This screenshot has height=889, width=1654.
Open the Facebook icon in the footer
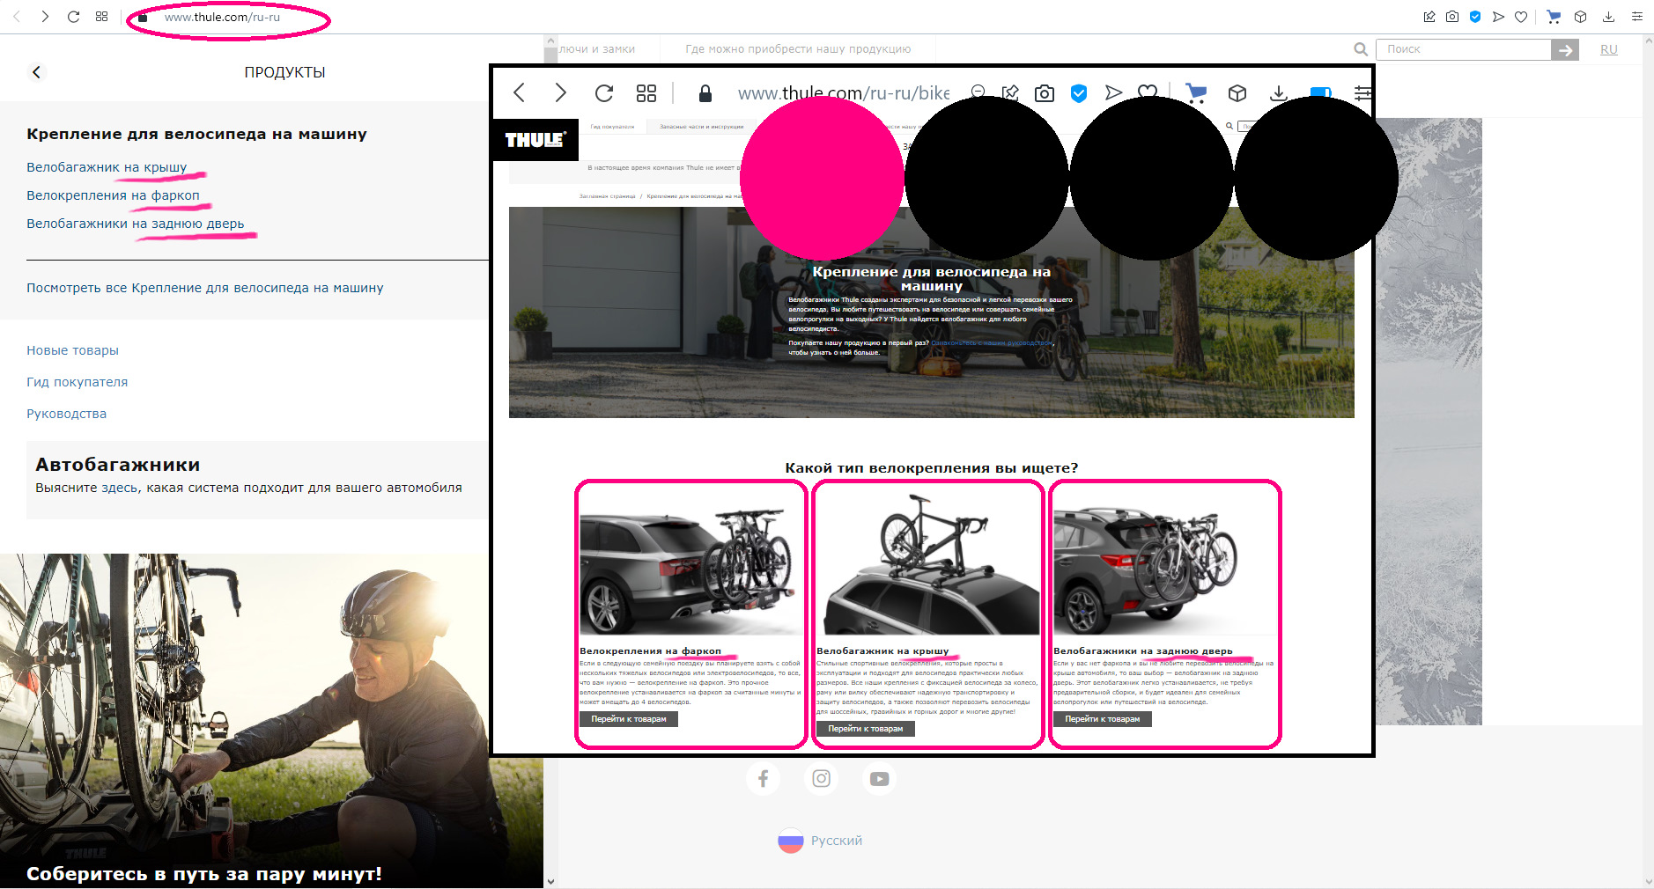point(764,778)
